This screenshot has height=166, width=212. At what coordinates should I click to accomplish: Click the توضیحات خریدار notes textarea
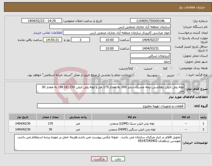point(98,142)
